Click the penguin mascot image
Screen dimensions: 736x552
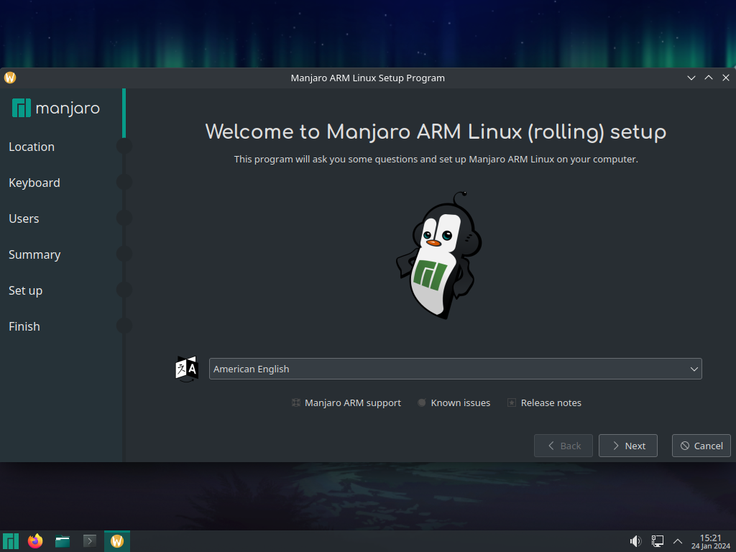tap(439, 255)
